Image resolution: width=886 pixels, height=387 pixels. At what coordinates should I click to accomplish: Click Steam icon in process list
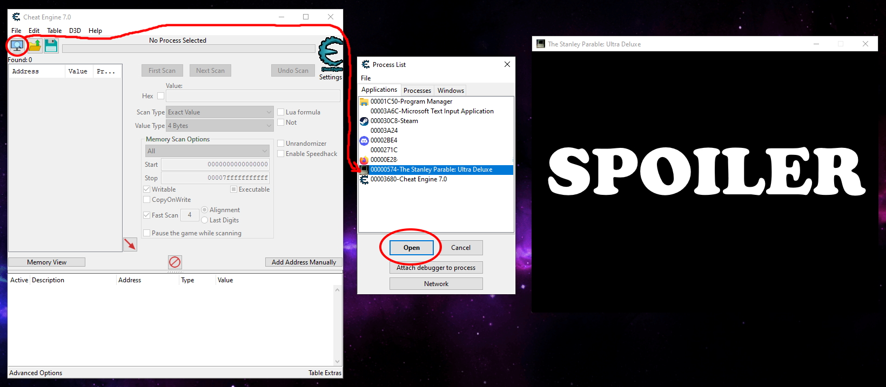click(x=364, y=121)
